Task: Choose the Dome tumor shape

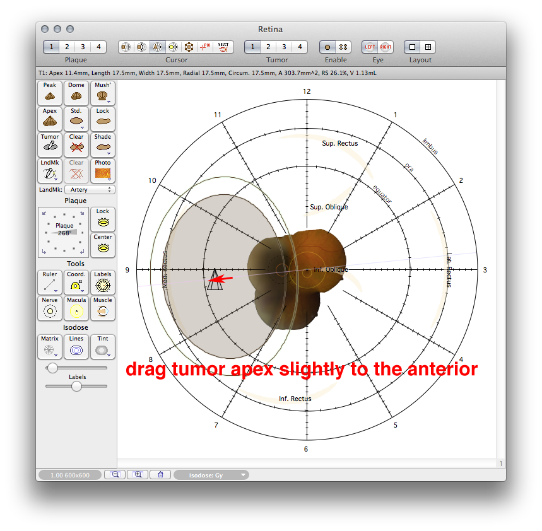Action: 76,93
